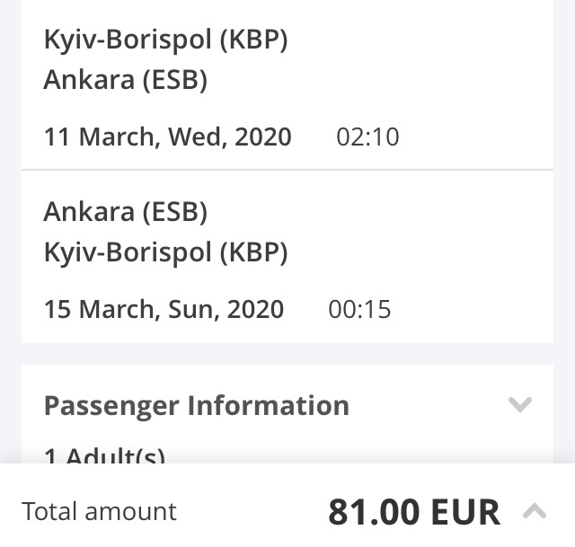The width and height of the screenshot is (575, 547).
Task: Click the divider line between the two flights
Action: coord(287,170)
